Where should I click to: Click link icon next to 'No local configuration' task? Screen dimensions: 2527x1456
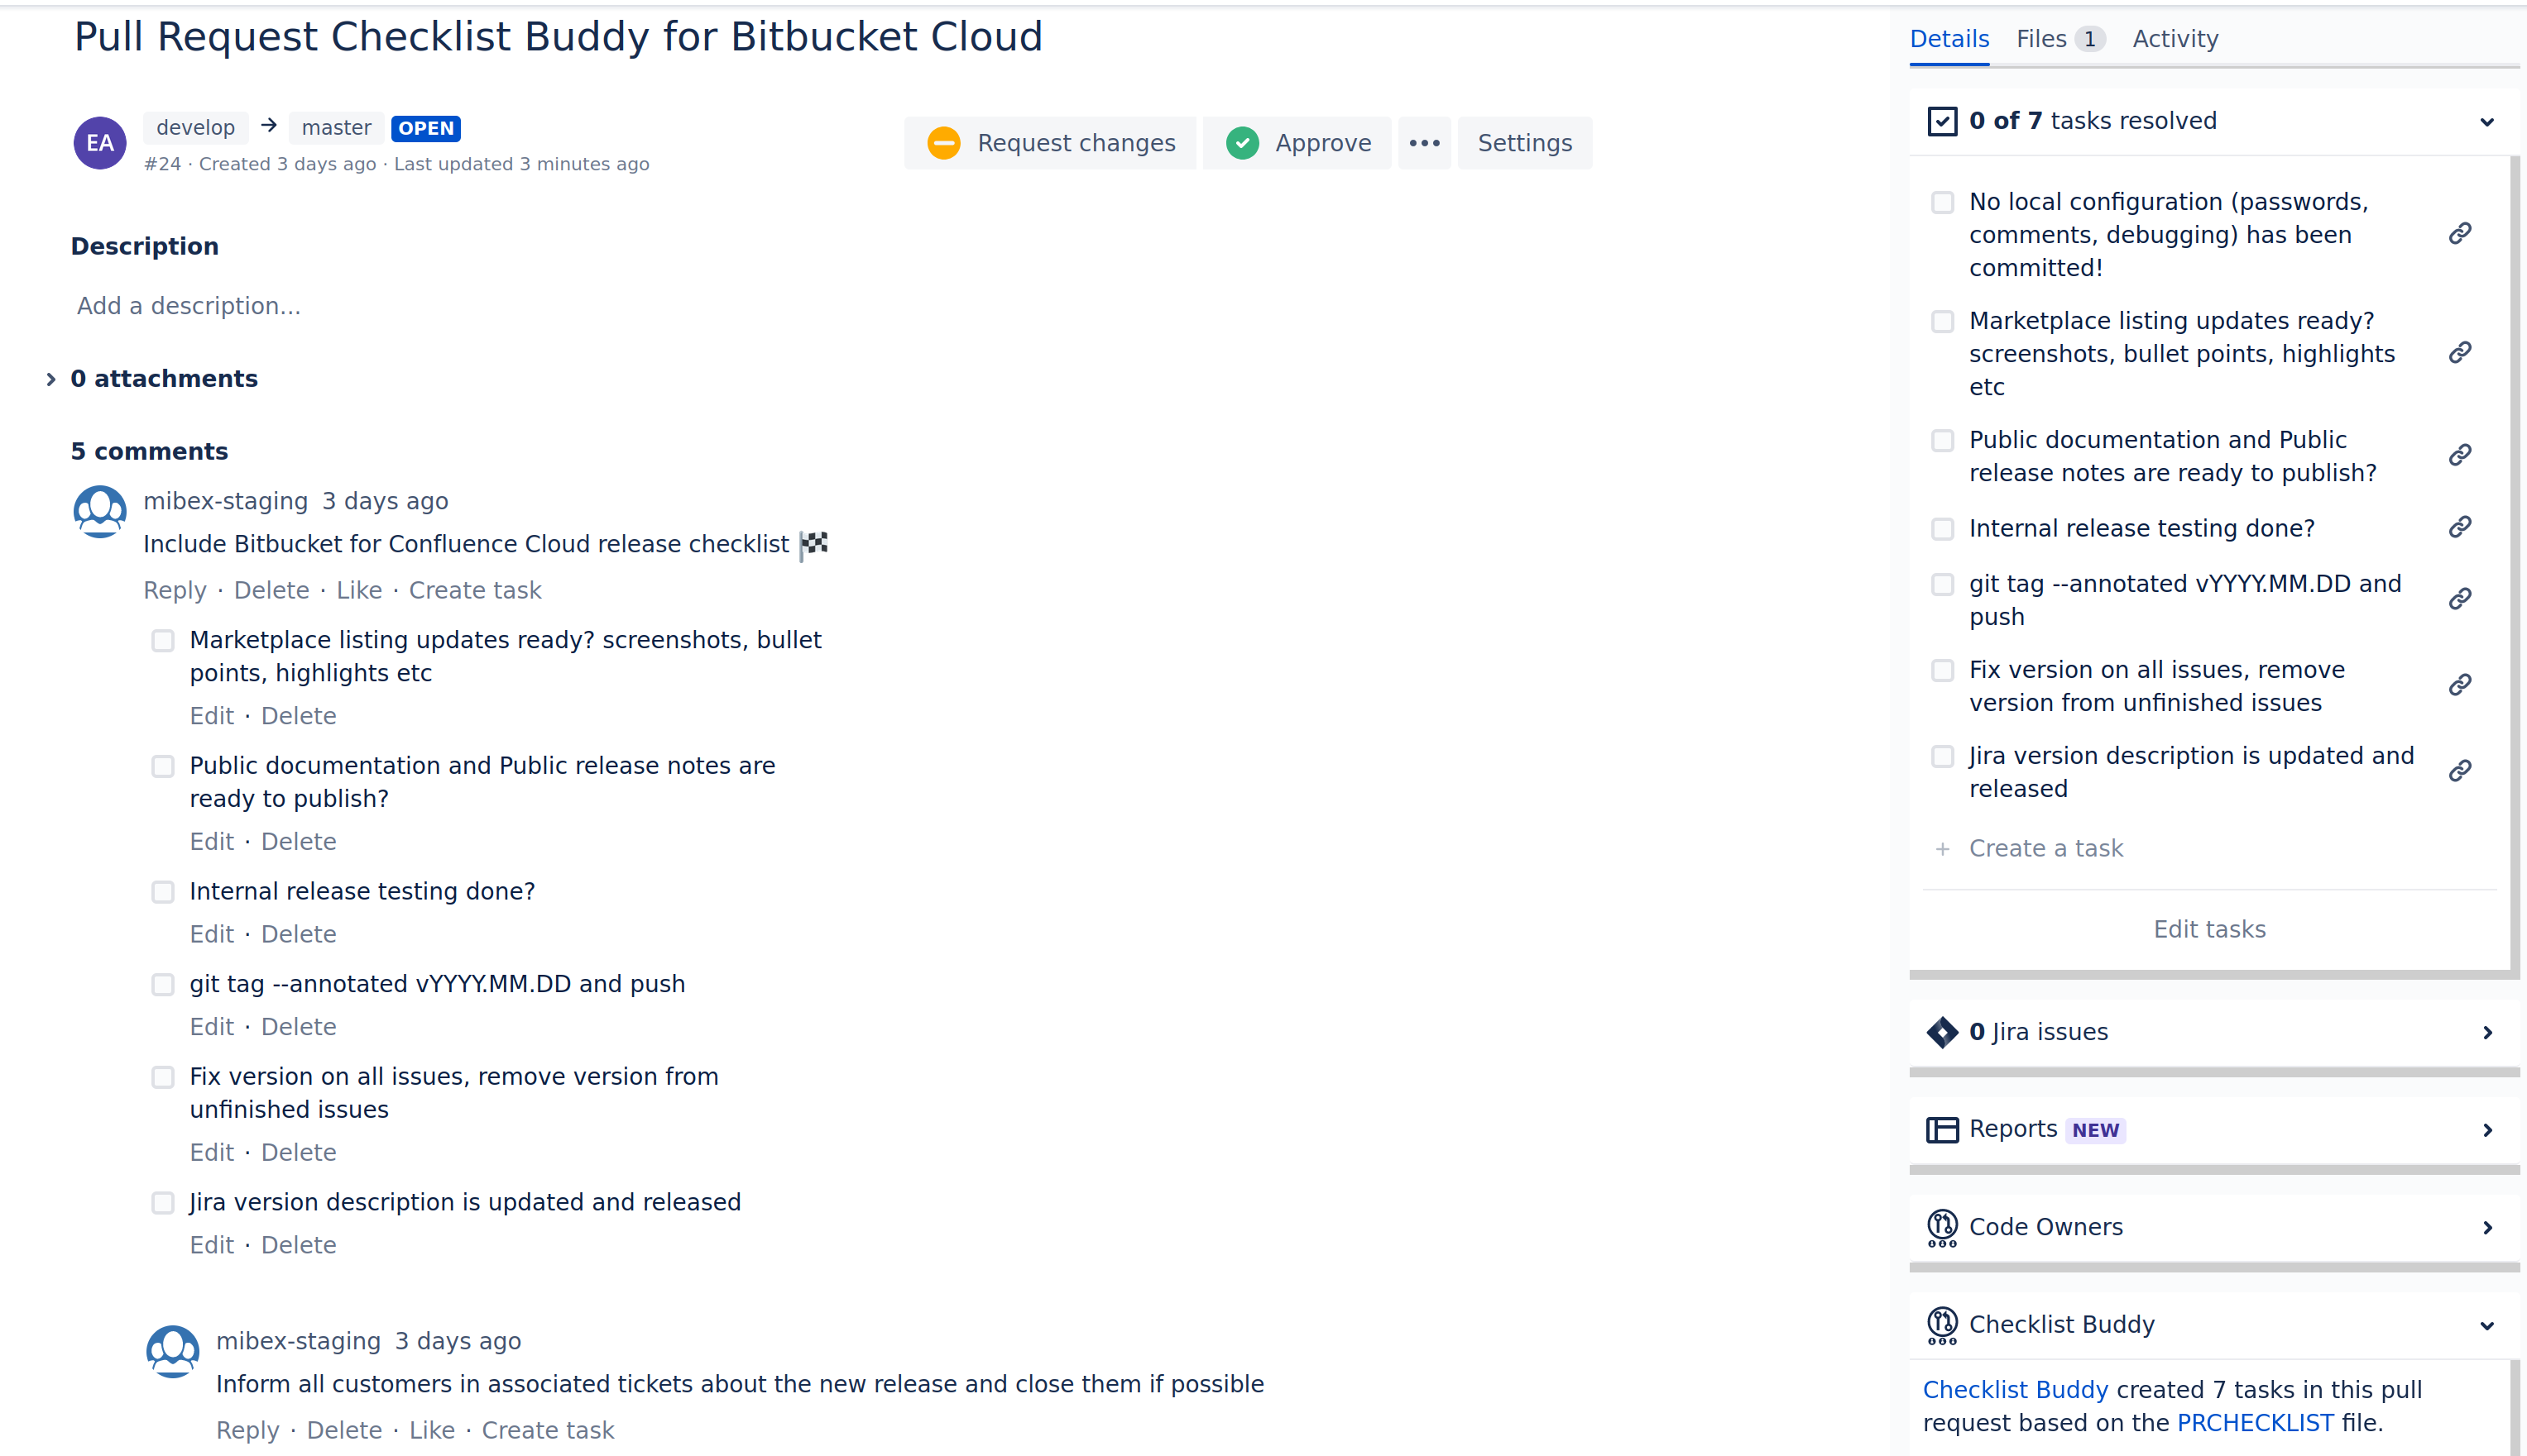[2460, 233]
